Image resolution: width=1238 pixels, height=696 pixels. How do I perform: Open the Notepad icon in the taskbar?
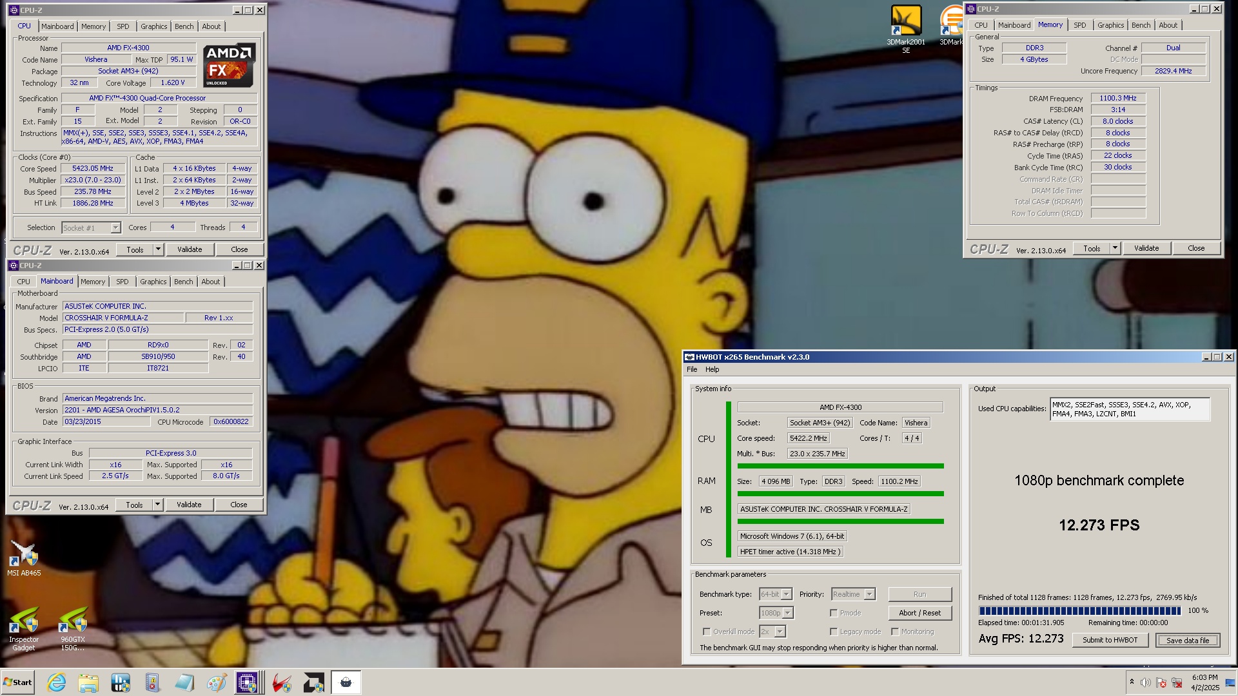[184, 682]
